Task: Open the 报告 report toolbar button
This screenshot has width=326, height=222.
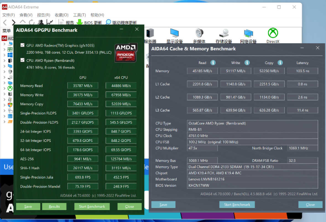Action: [x=66, y=22]
